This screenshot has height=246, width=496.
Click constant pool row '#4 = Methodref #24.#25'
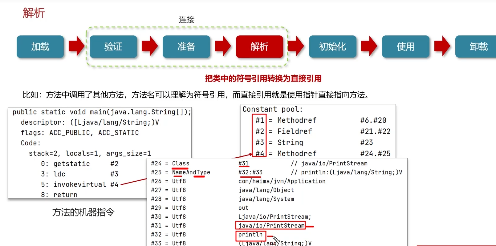(323, 154)
